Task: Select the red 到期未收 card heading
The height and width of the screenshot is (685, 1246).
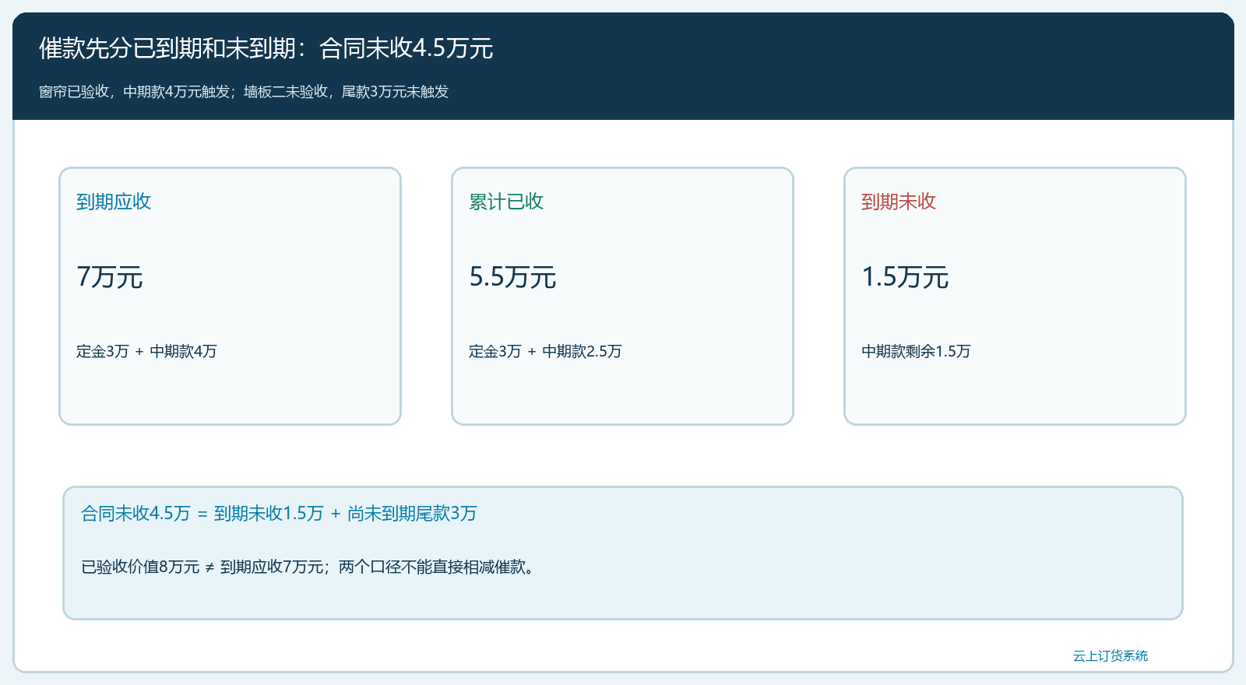Action: [899, 202]
